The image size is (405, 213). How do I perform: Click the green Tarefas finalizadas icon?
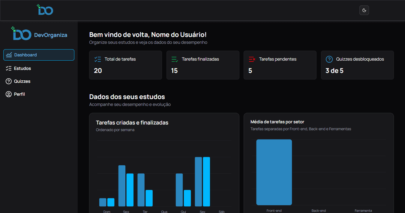(x=175, y=59)
